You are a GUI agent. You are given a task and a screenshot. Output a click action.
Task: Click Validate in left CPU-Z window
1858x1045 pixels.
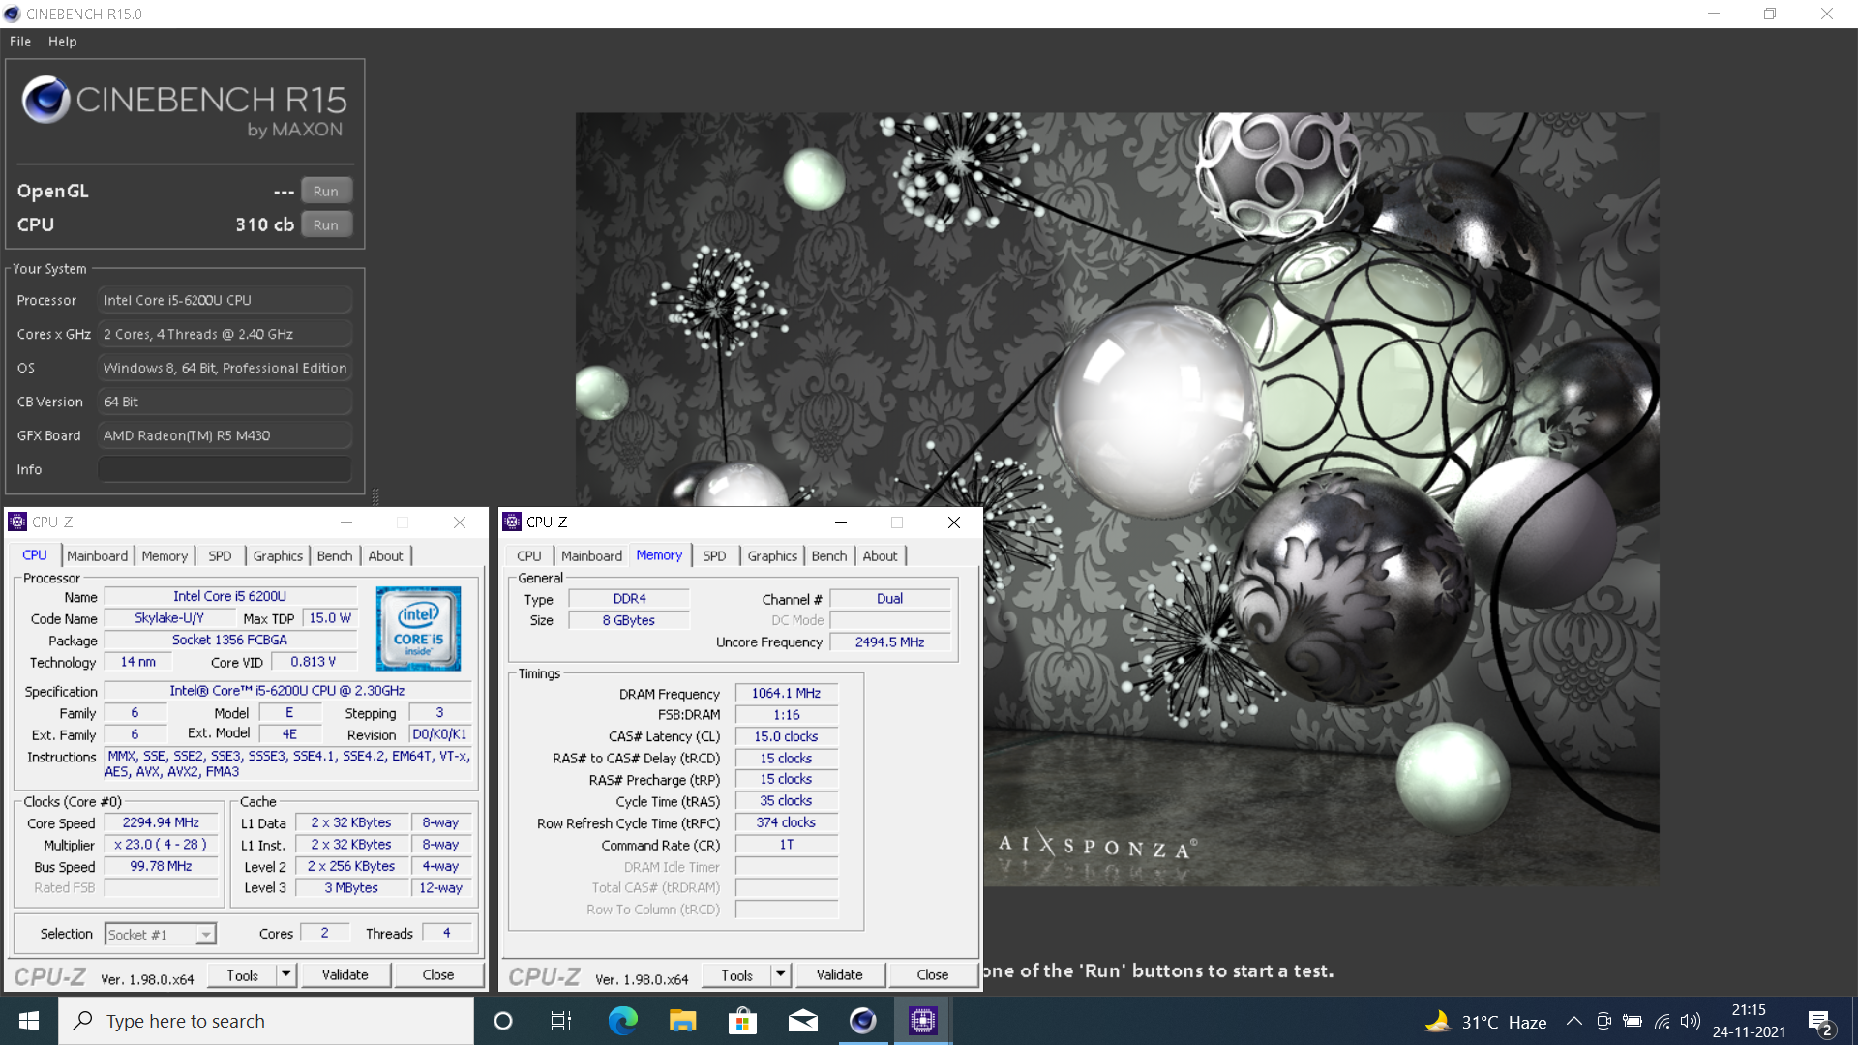click(x=345, y=975)
